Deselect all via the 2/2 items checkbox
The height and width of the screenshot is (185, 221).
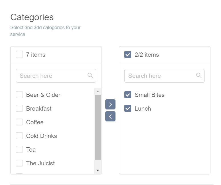[x=128, y=54]
